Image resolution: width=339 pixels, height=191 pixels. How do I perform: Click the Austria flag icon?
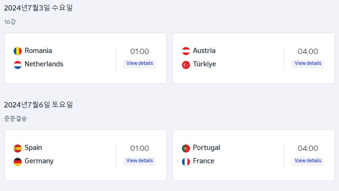pyautogui.click(x=186, y=51)
